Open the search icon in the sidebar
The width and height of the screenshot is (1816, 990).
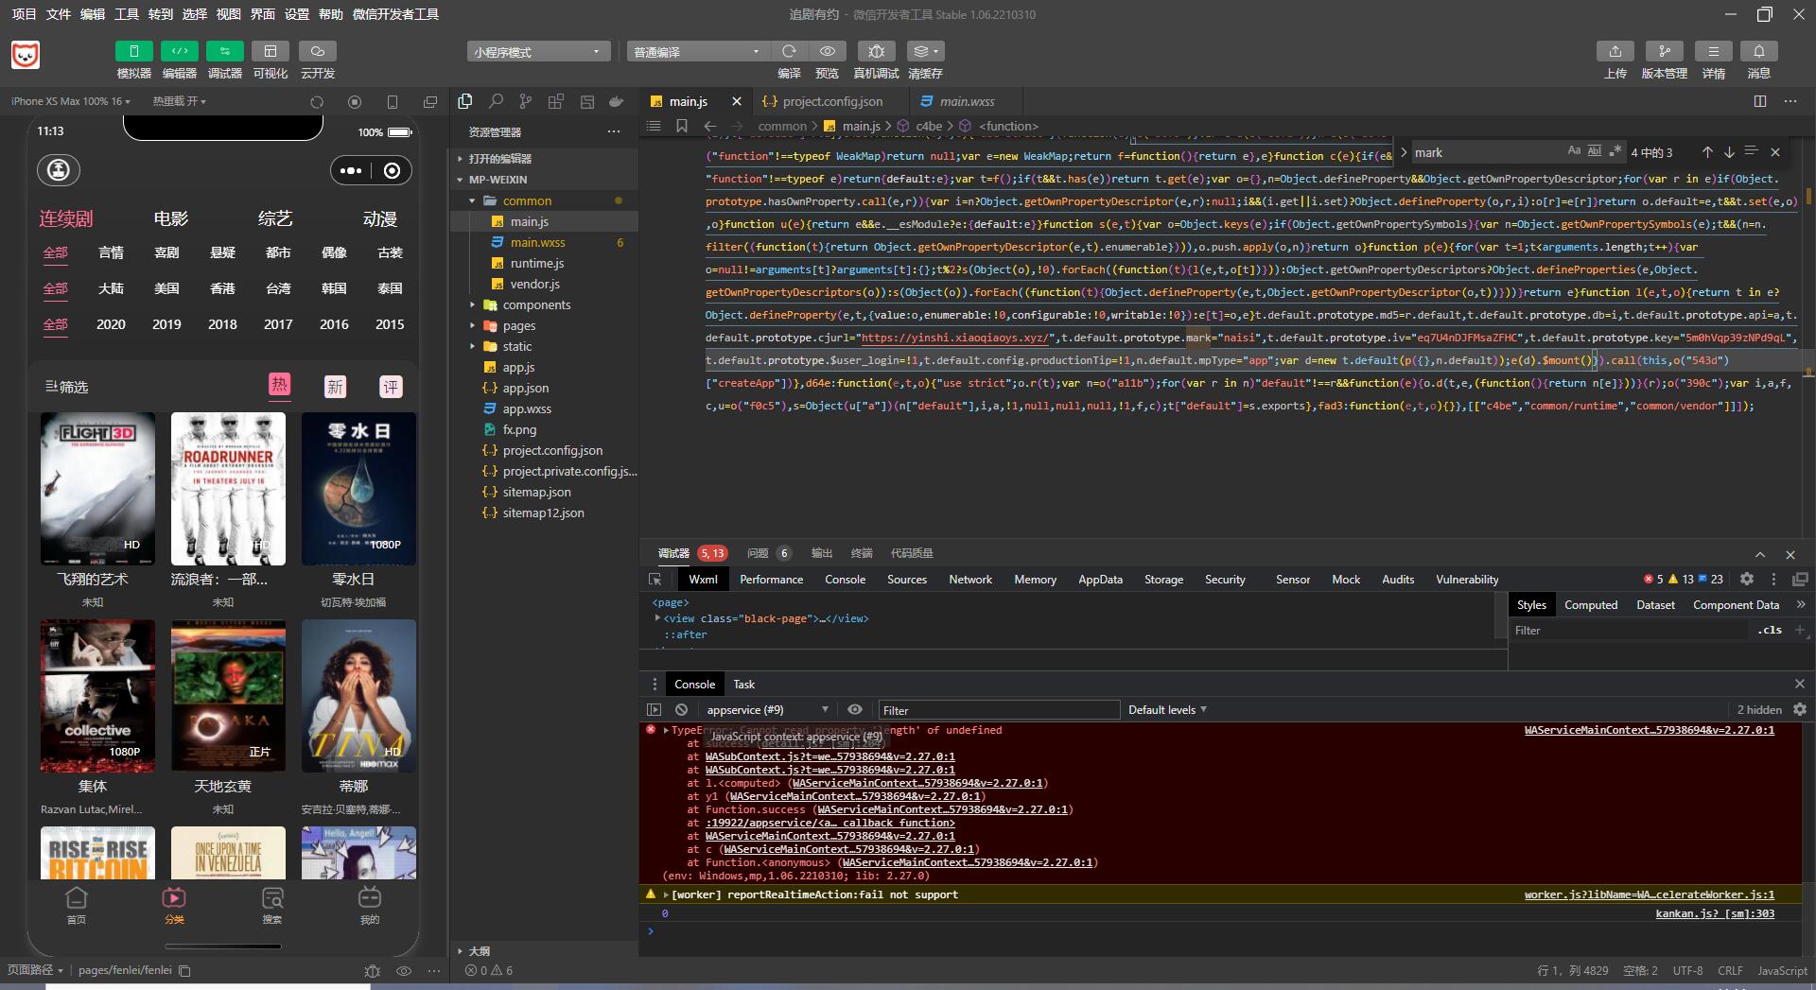[x=496, y=101]
